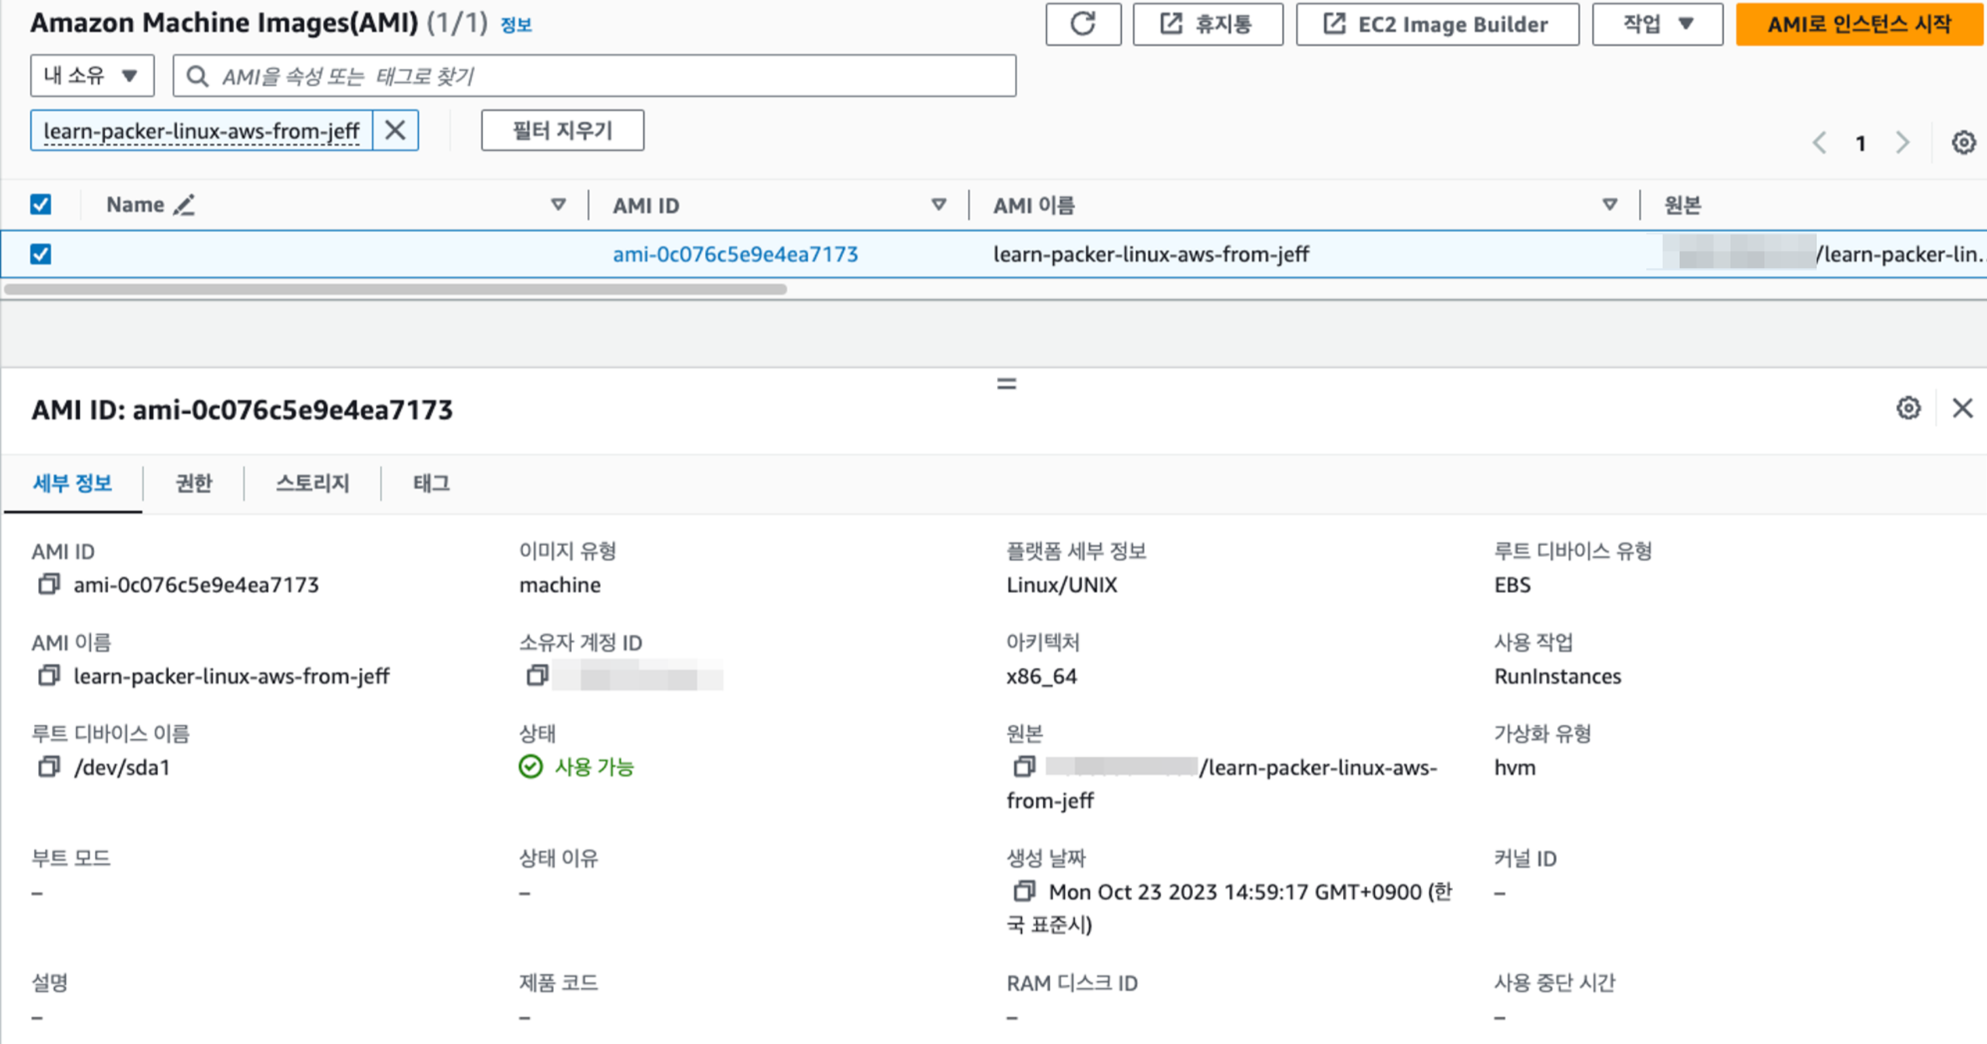Image resolution: width=1987 pixels, height=1044 pixels.
Task: Switch to the 스토리지 tab
Action: 312,484
